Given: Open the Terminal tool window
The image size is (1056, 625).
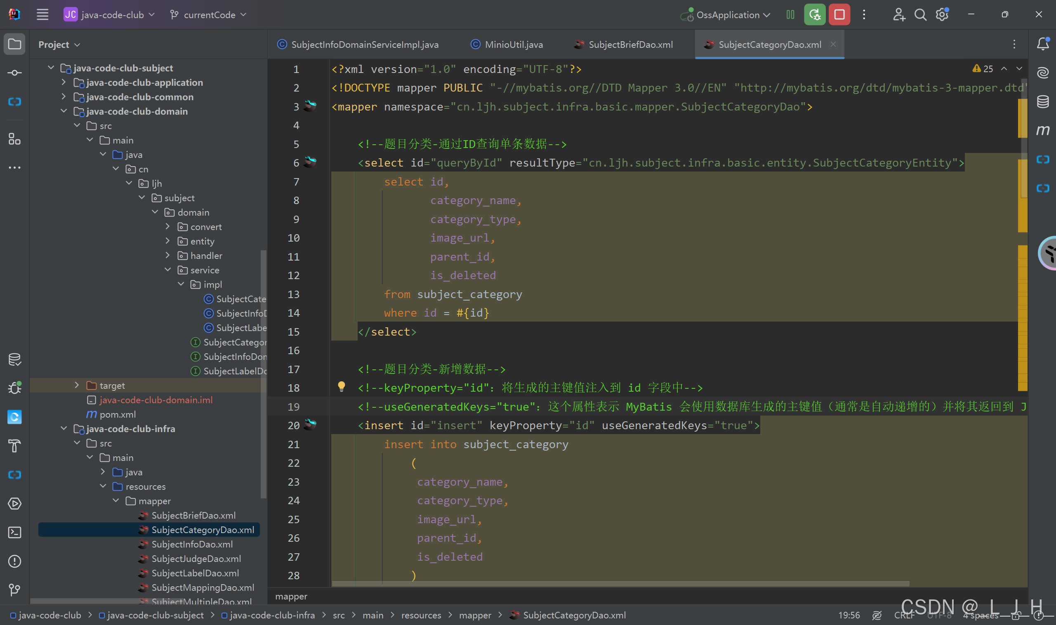Looking at the screenshot, I should click(x=15, y=532).
